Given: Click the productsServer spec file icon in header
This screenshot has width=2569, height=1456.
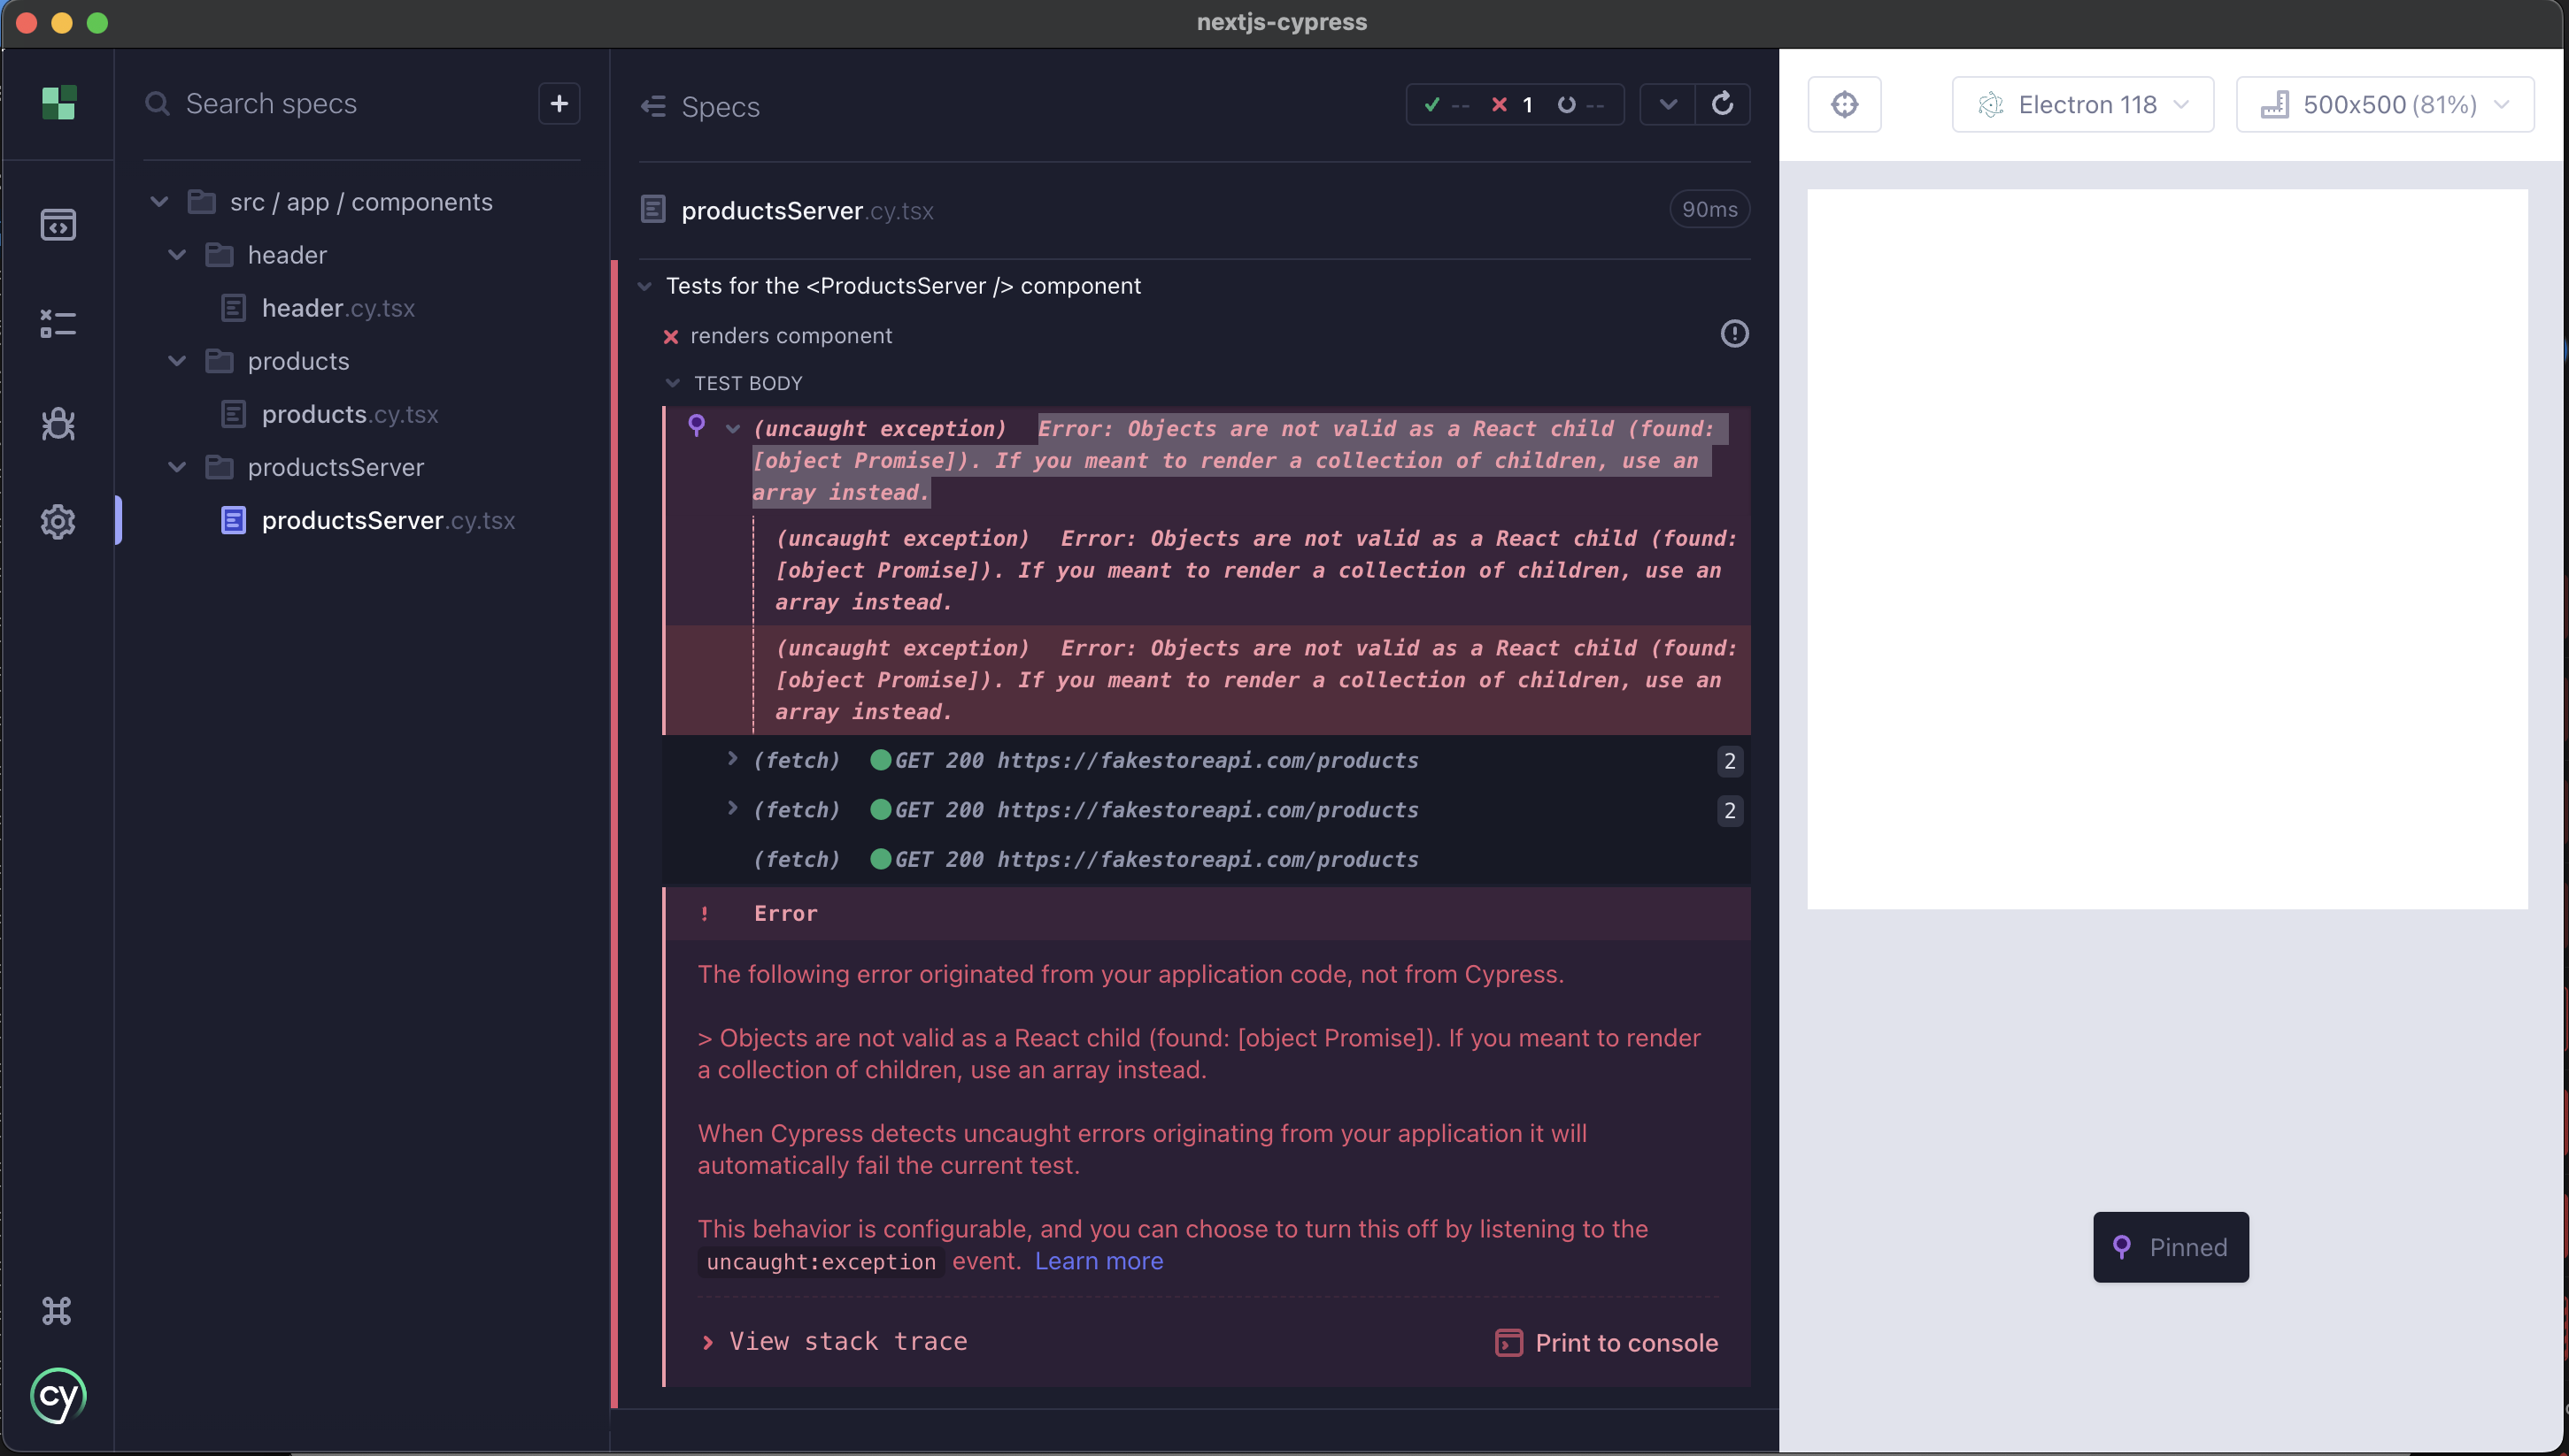Looking at the screenshot, I should point(653,209).
